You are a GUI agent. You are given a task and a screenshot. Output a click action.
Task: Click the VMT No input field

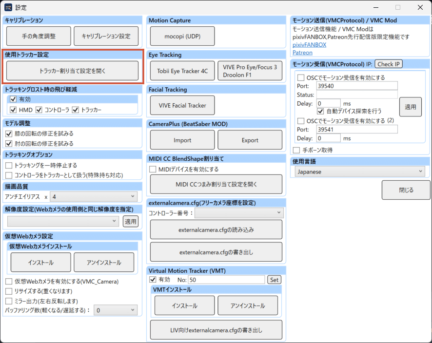[226, 280]
